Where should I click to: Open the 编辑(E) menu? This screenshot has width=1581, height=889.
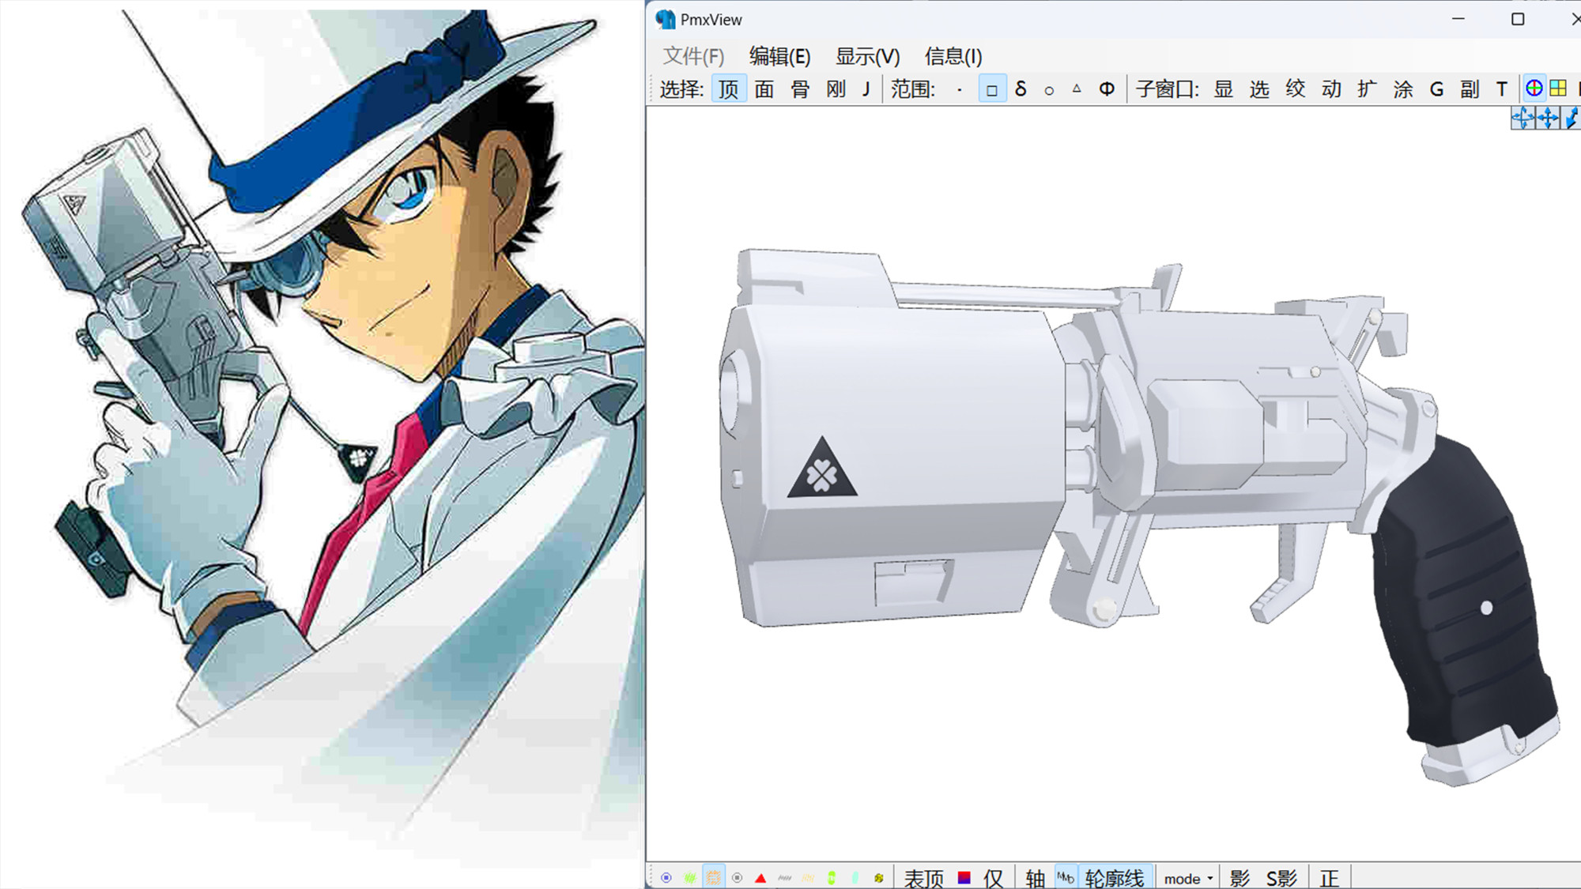click(x=779, y=56)
